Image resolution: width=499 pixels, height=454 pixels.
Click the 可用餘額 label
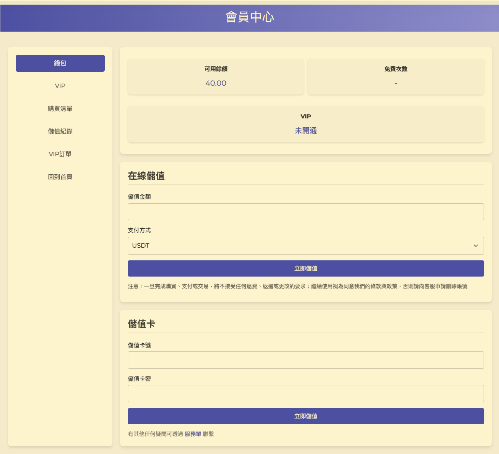pyautogui.click(x=216, y=69)
